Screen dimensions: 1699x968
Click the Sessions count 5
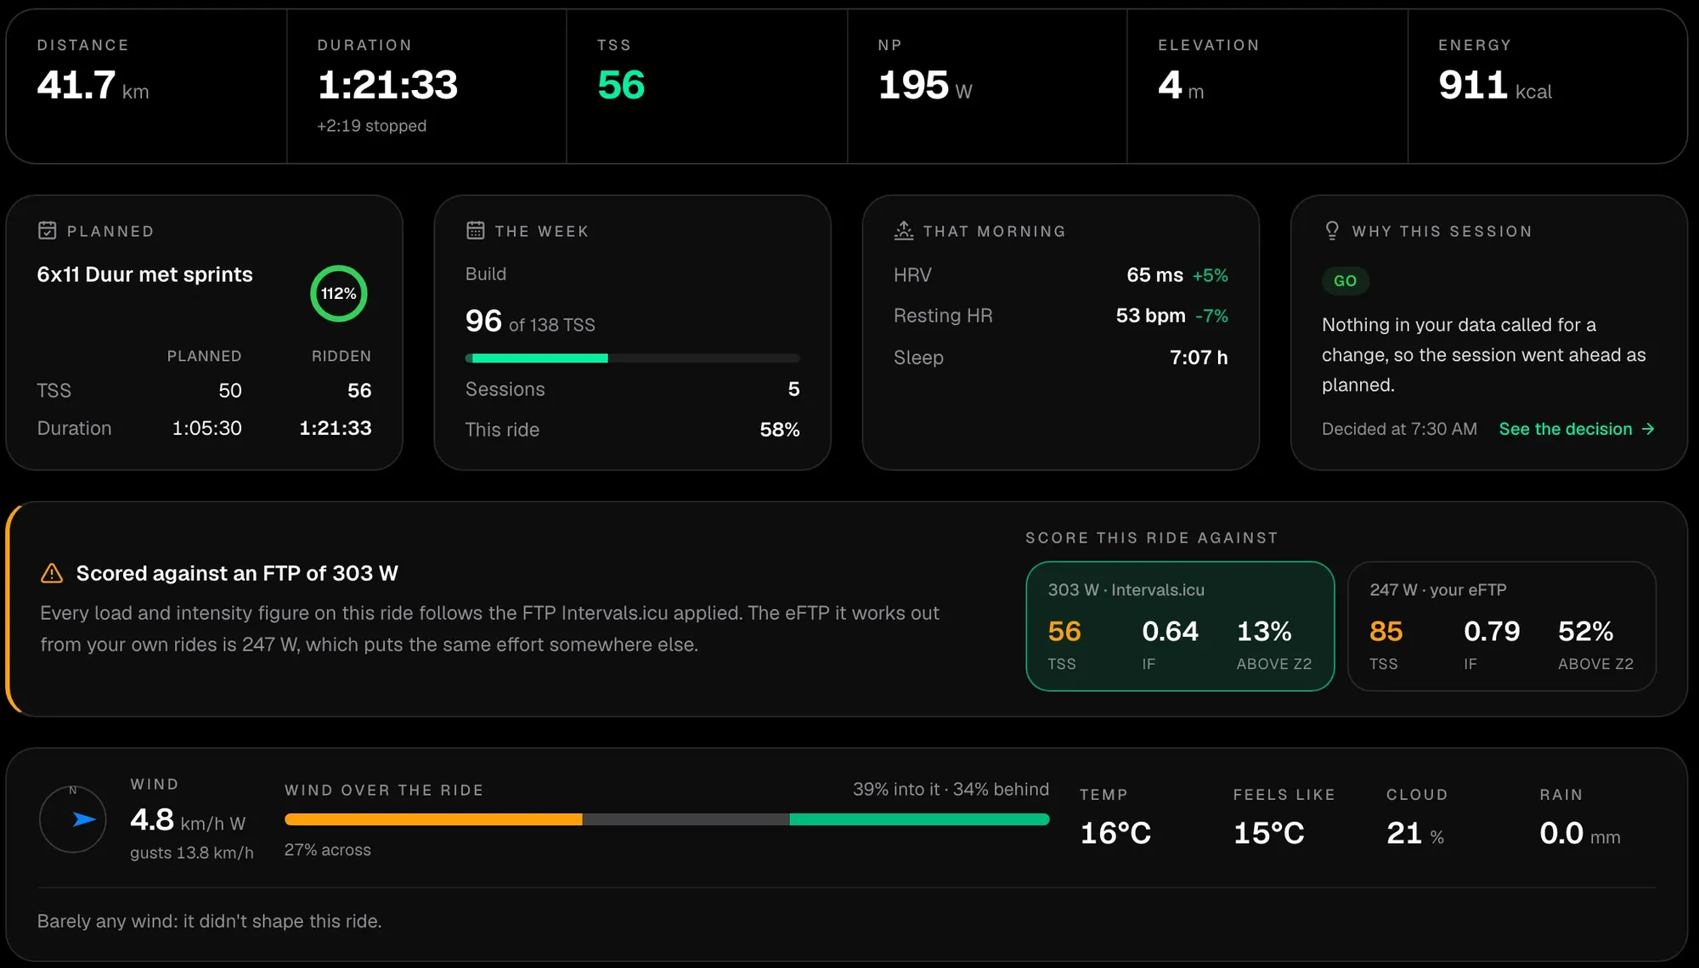click(x=793, y=389)
